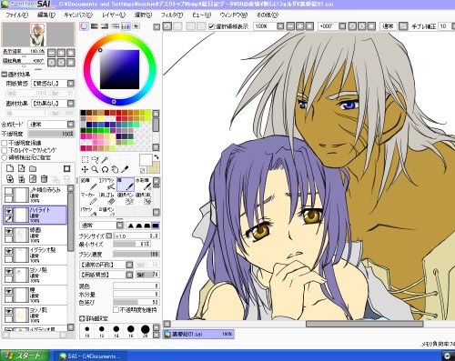Open the レイヤー menu
455x361 pixels.
[114, 15]
